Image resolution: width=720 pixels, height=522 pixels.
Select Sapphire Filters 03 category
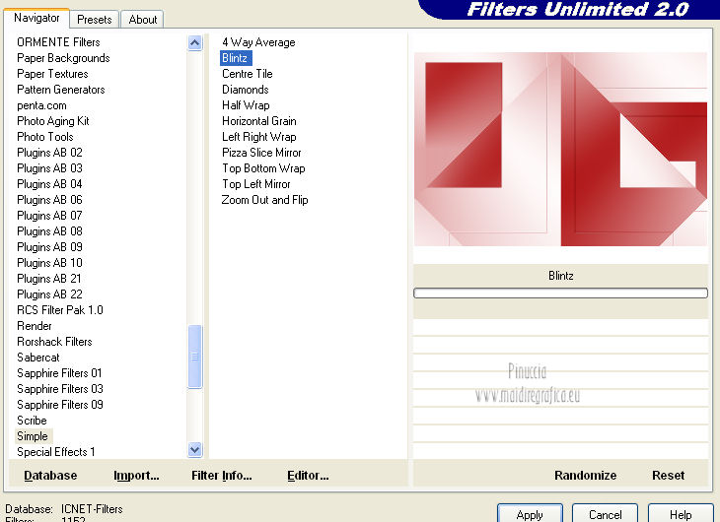point(60,388)
